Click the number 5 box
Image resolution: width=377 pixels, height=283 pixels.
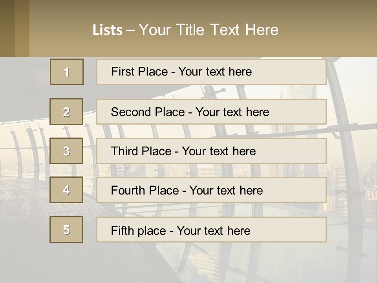(67, 230)
